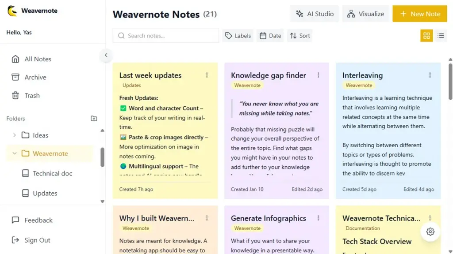Open the Visualize view
This screenshot has width=453, height=254.
point(365,14)
